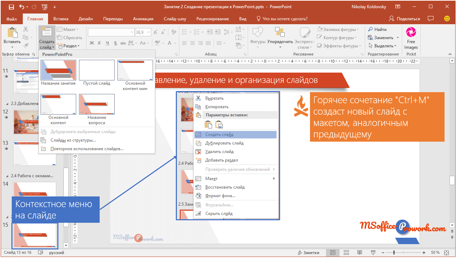Toggle right text alignment
The height and width of the screenshot is (258, 457).
coord(200,43)
